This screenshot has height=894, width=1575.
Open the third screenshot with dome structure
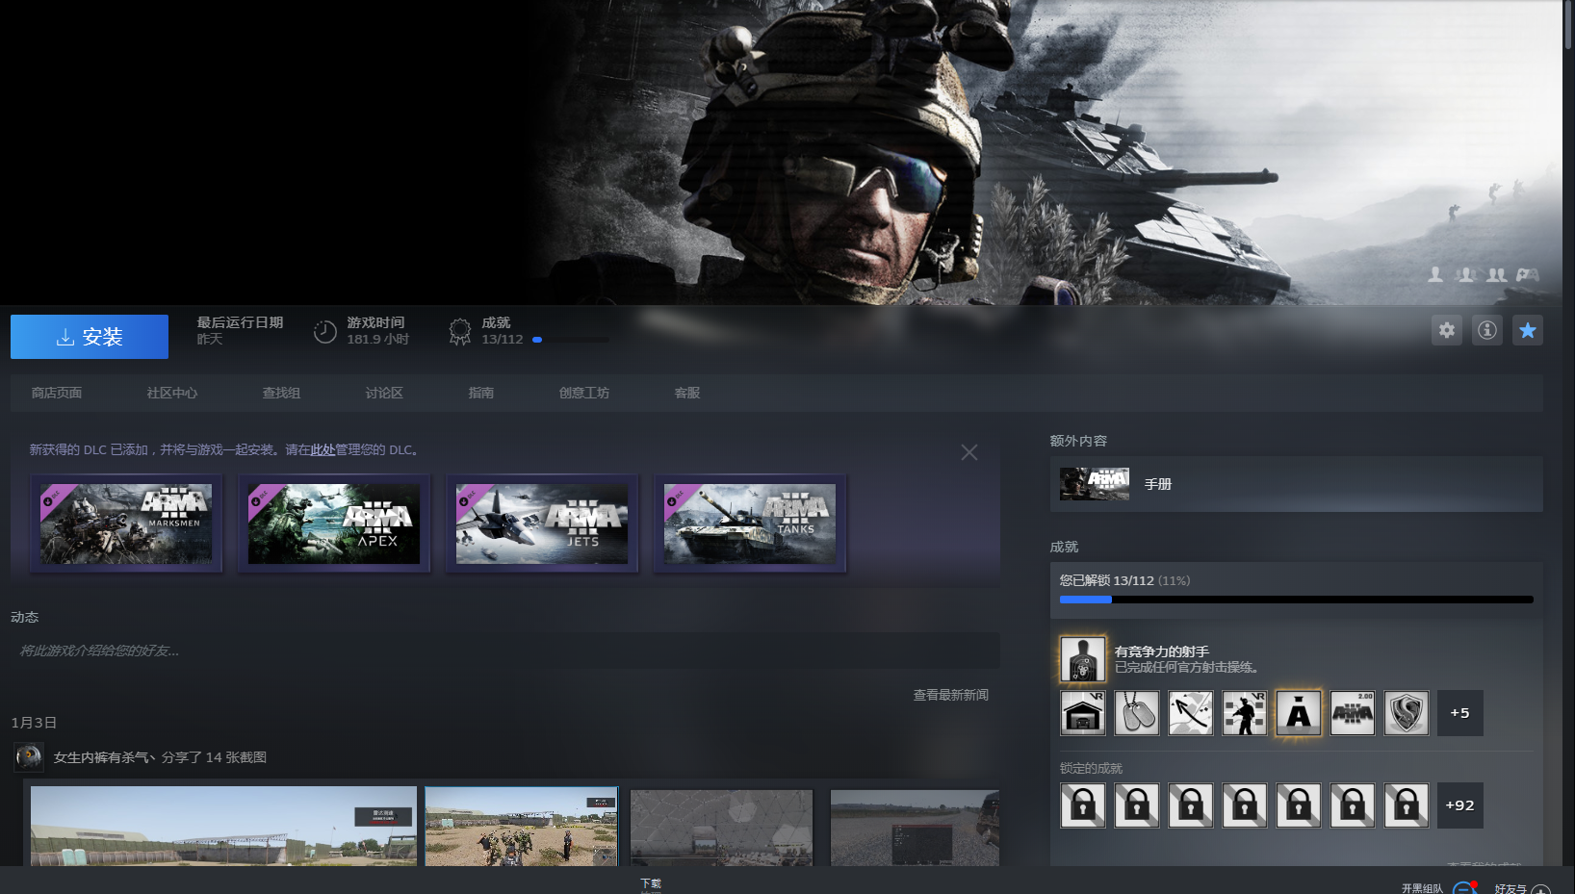click(722, 828)
